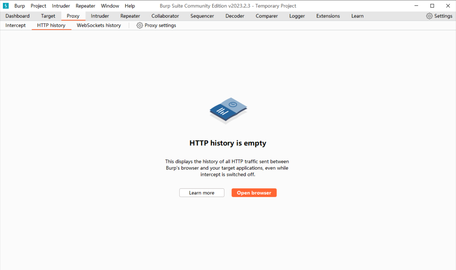Click the Open browser button
The image size is (456, 270).
click(254, 193)
